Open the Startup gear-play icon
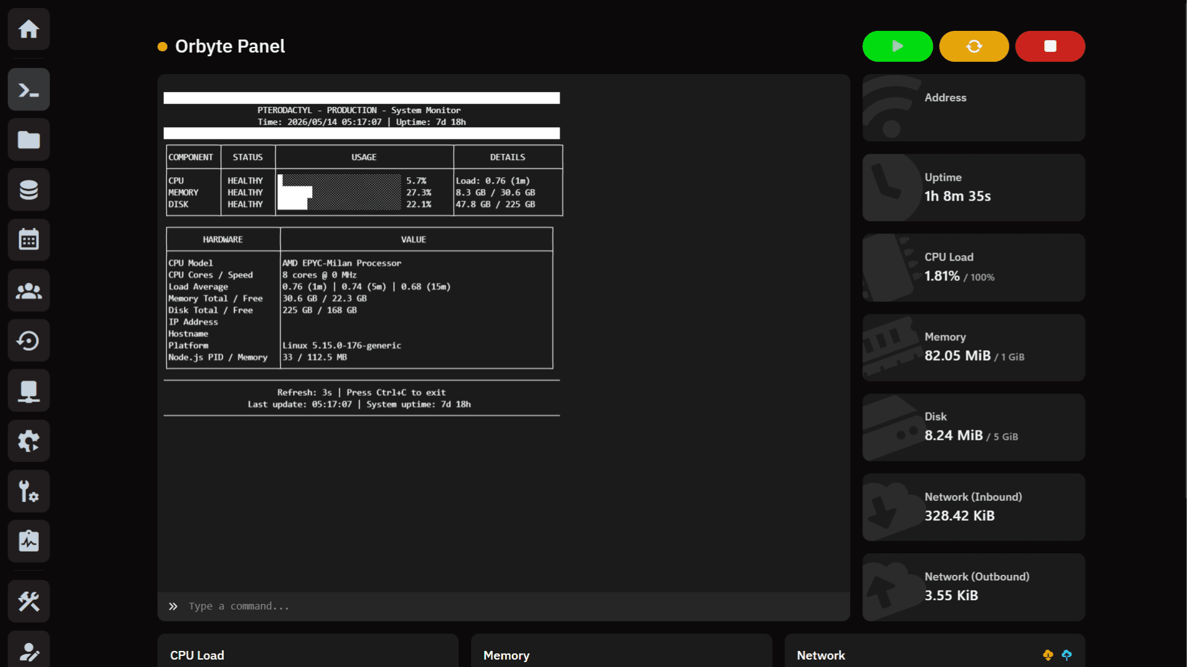1187x667 pixels. point(28,441)
